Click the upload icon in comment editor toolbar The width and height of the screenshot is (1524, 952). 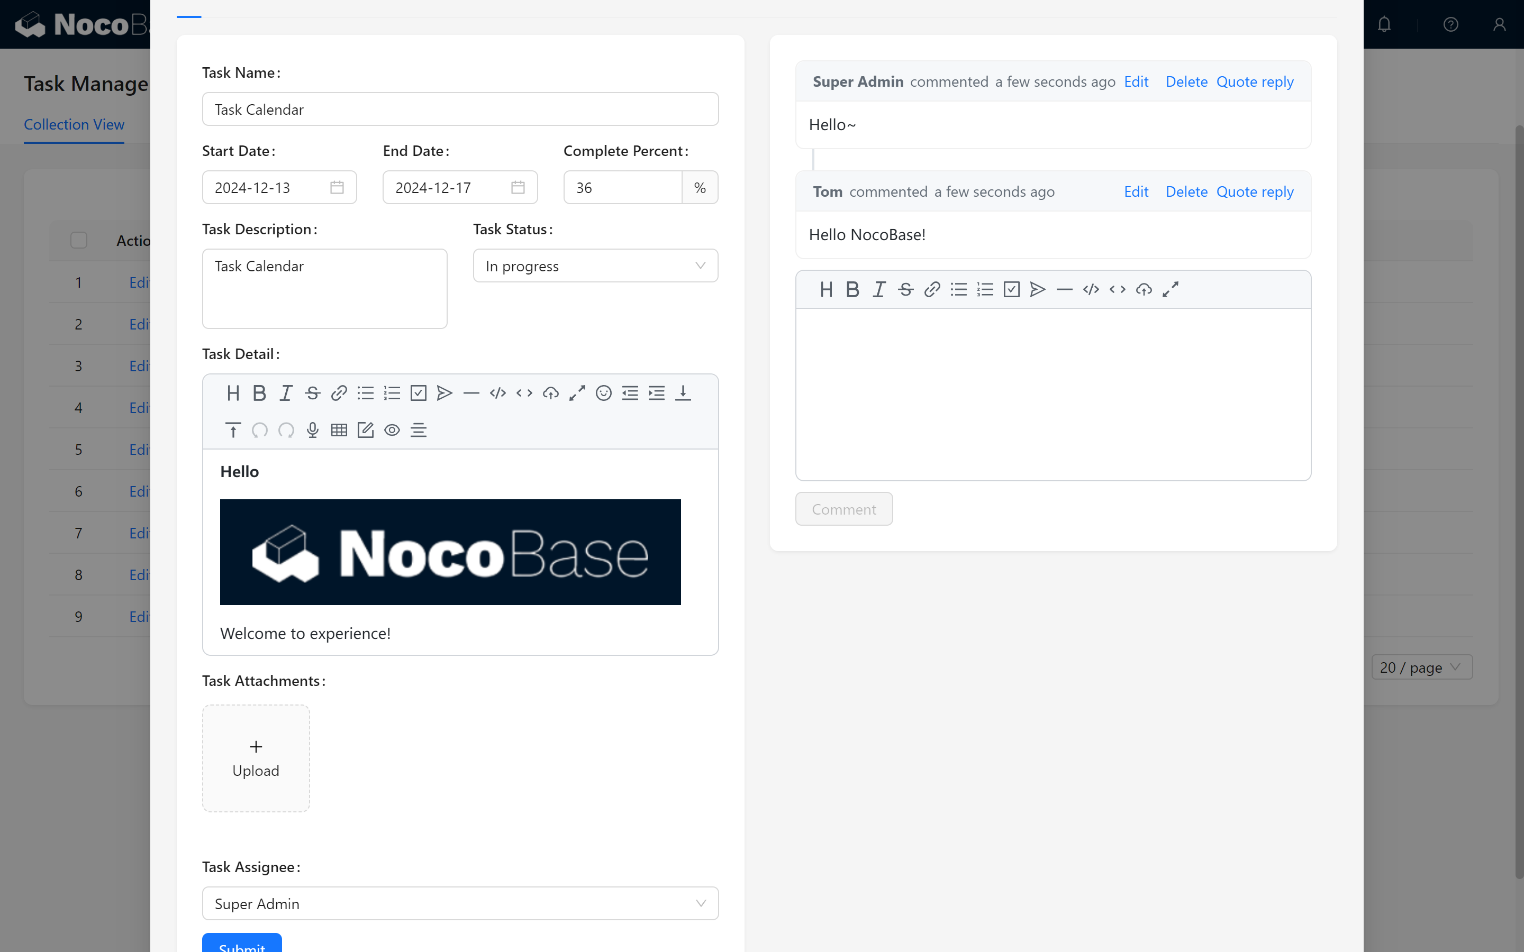[1144, 290]
